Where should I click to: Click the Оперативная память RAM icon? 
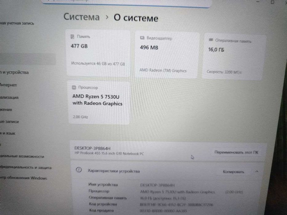(211, 40)
